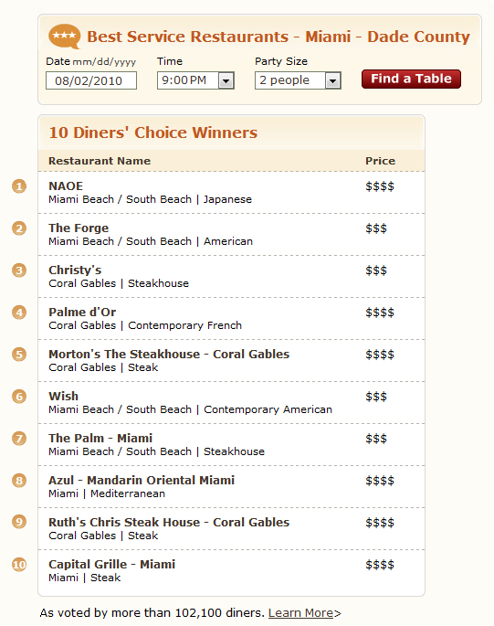Click the rank 5 badge beside Morton's
This screenshot has width=494, height=626.
tap(19, 355)
